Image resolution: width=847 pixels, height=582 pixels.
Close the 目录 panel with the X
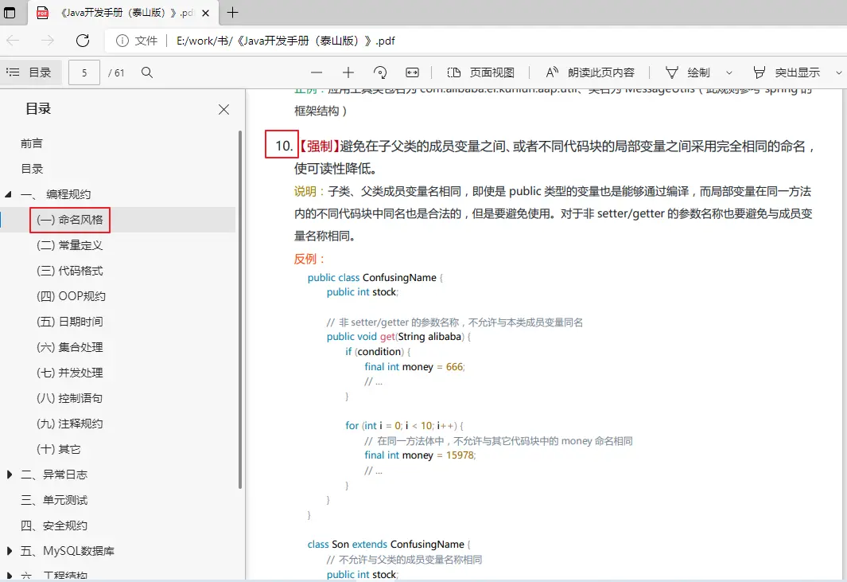coord(223,110)
